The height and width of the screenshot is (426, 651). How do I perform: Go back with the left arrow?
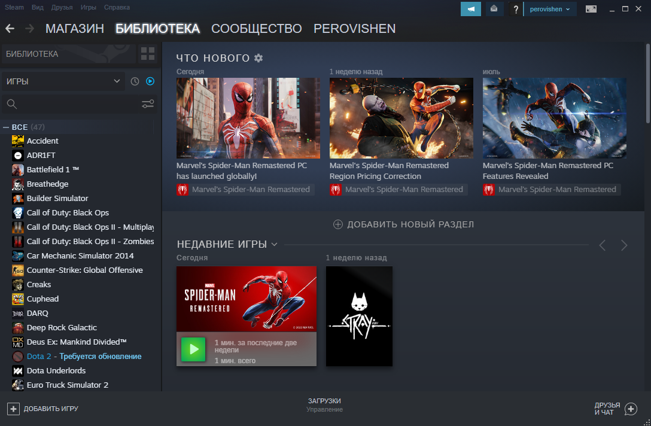(x=10, y=29)
